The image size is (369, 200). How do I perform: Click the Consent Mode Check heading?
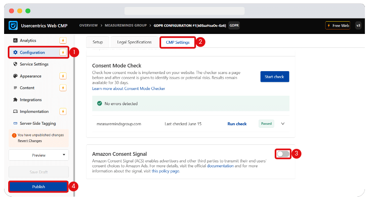(x=117, y=66)
